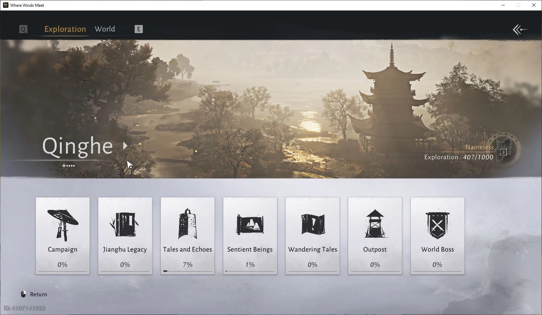Open the Wandering Tales map icon
Viewport: 542px width, 315px height.
[313, 224]
